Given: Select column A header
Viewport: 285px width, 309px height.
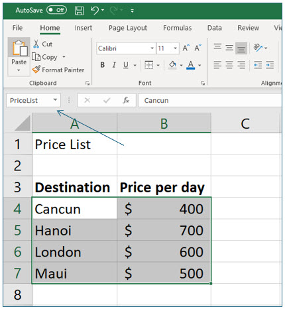Looking at the screenshot, I should (74, 123).
